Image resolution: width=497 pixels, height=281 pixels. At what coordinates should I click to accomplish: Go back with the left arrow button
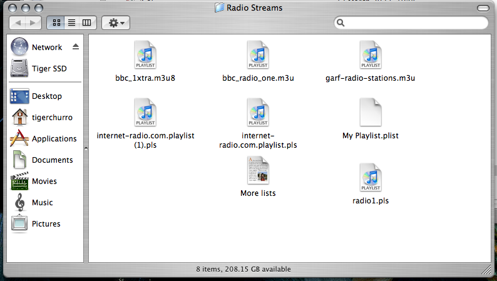(x=18, y=23)
